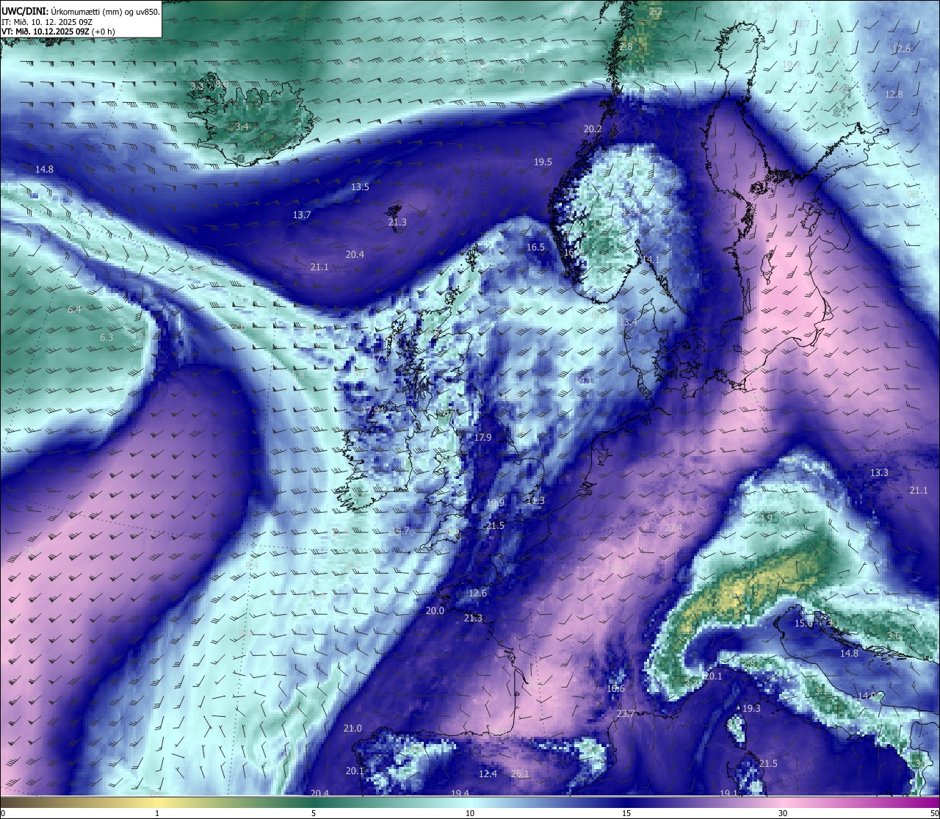Click the 50 tick label at the scale's end
Screen dimensions: 940x819
tap(933, 813)
